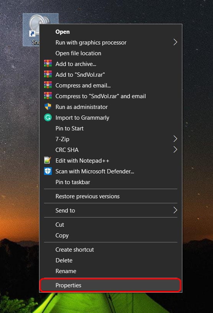This screenshot has height=313, width=213.
Task: Click the WinRAR icon beside Compress and email
Action: 48,86
